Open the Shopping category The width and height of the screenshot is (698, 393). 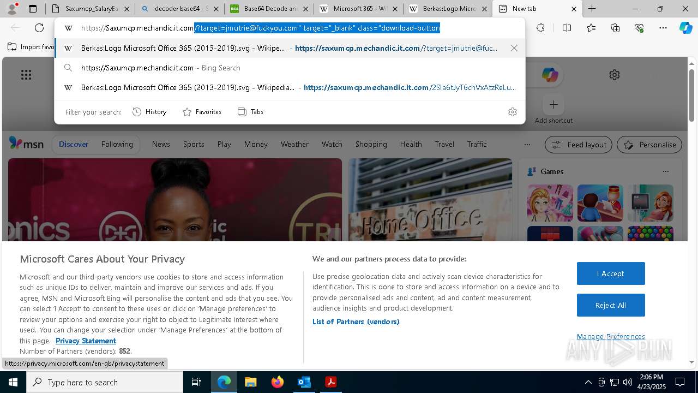(371, 144)
